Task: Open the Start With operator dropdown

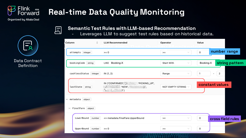Action: pyautogui.click(x=176, y=63)
